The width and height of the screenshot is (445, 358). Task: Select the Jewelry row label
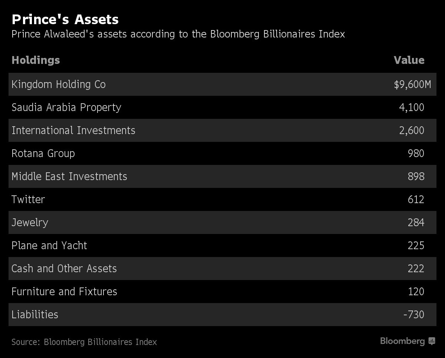(x=30, y=223)
